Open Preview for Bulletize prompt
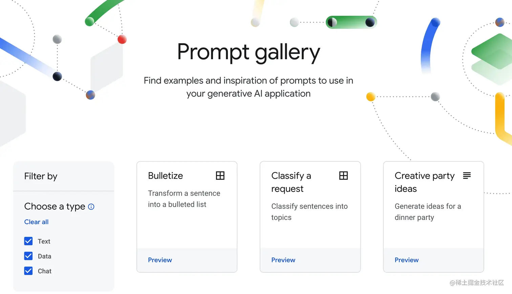Screen dimensions: 512x294 [160, 260]
